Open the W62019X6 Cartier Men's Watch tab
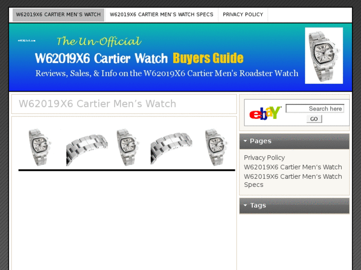This screenshot has height=270, width=361. click(x=58, y=15)
